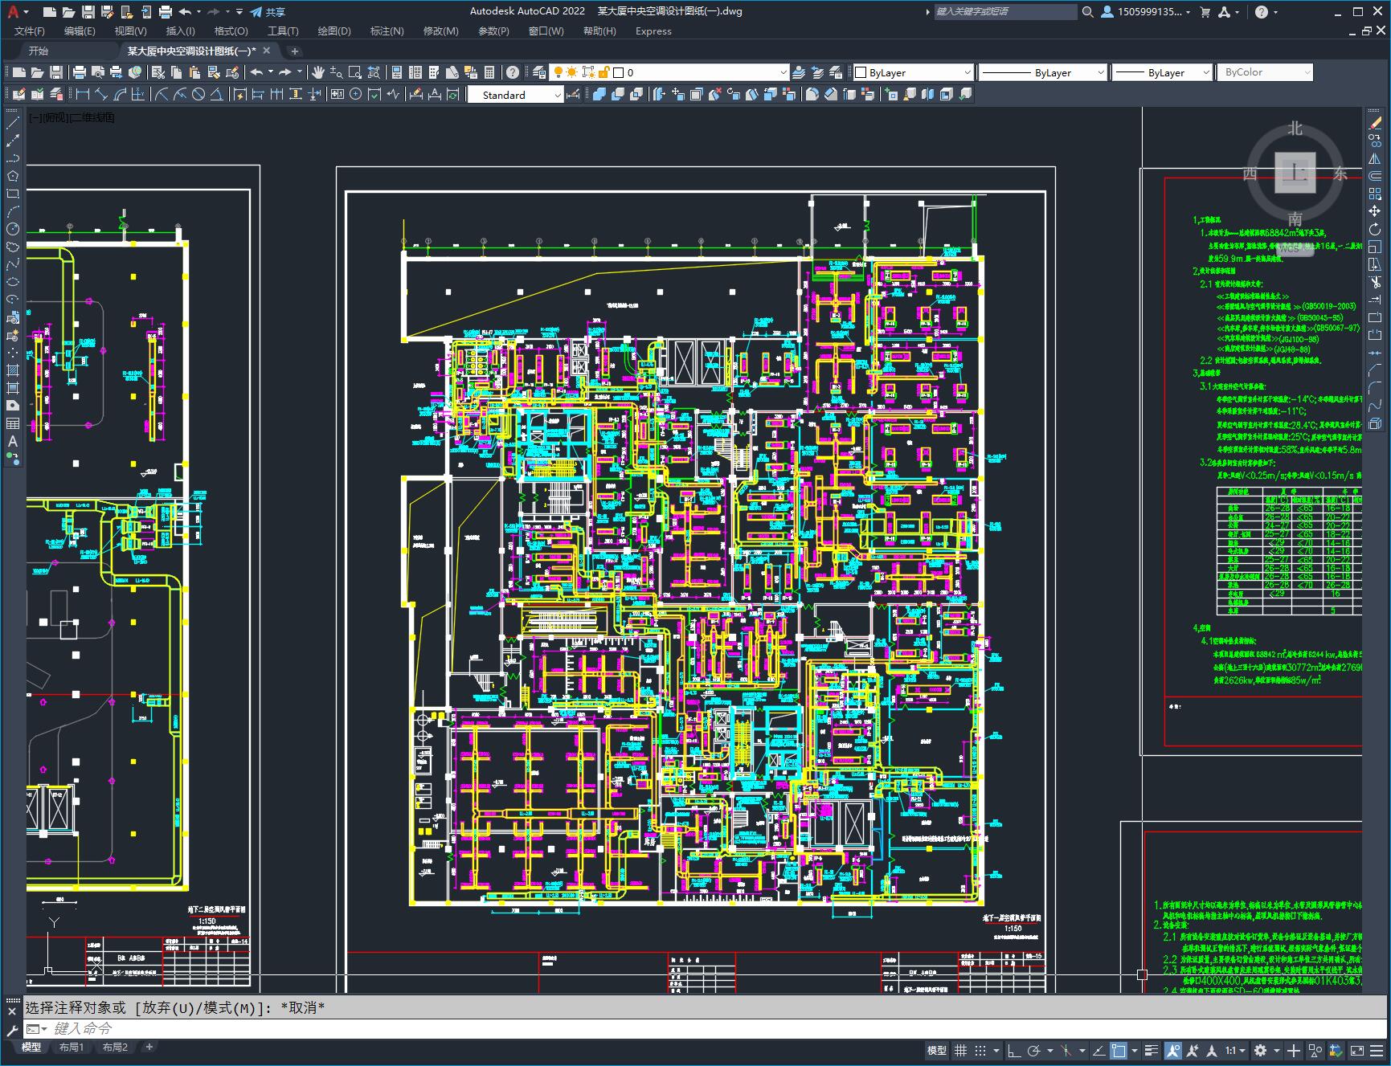
Task: Open the 绘图(D) menu
Action: coord(333,31)
